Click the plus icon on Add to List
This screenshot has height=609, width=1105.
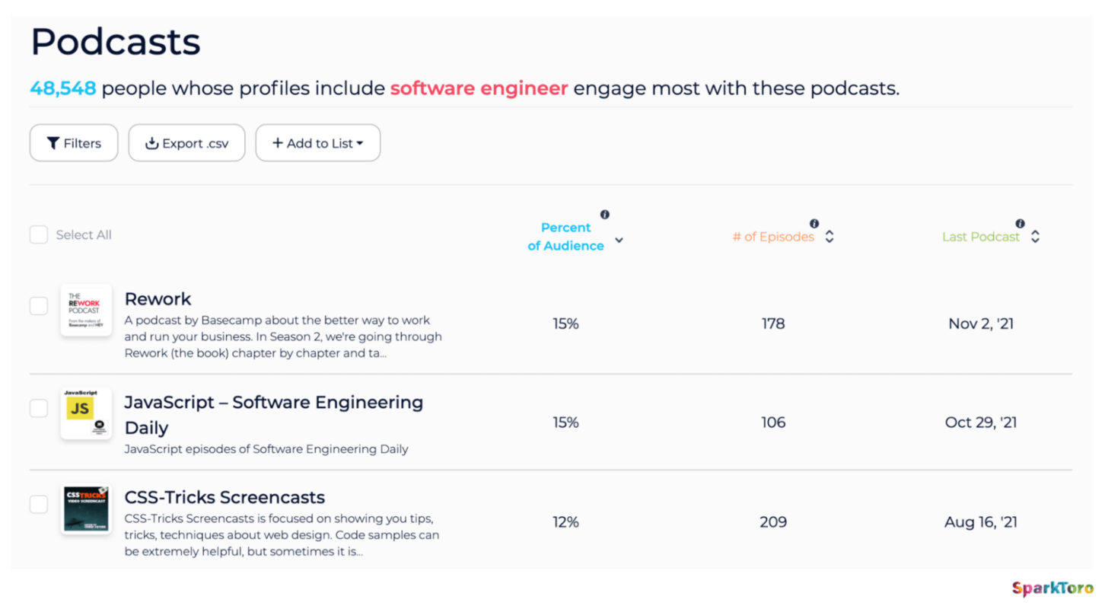(279, 142)
